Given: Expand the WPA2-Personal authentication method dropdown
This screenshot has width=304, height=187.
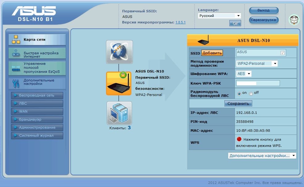Looking at the screenshot, I should (x=257, y=64).
